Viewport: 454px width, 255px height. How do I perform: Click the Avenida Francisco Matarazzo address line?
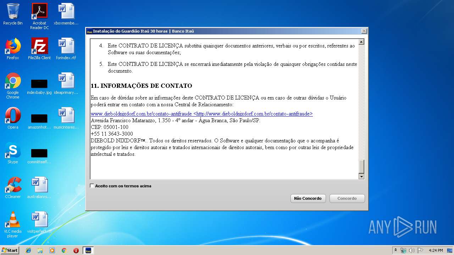176,120
